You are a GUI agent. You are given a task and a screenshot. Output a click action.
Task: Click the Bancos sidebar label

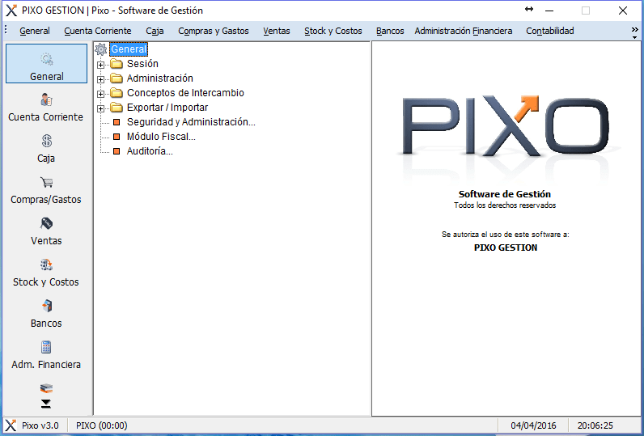pos(46,323)
